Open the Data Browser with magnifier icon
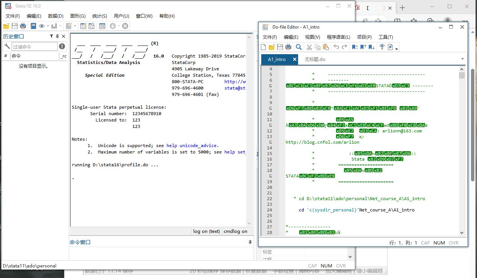477x278 pixels. pos(92,26)
